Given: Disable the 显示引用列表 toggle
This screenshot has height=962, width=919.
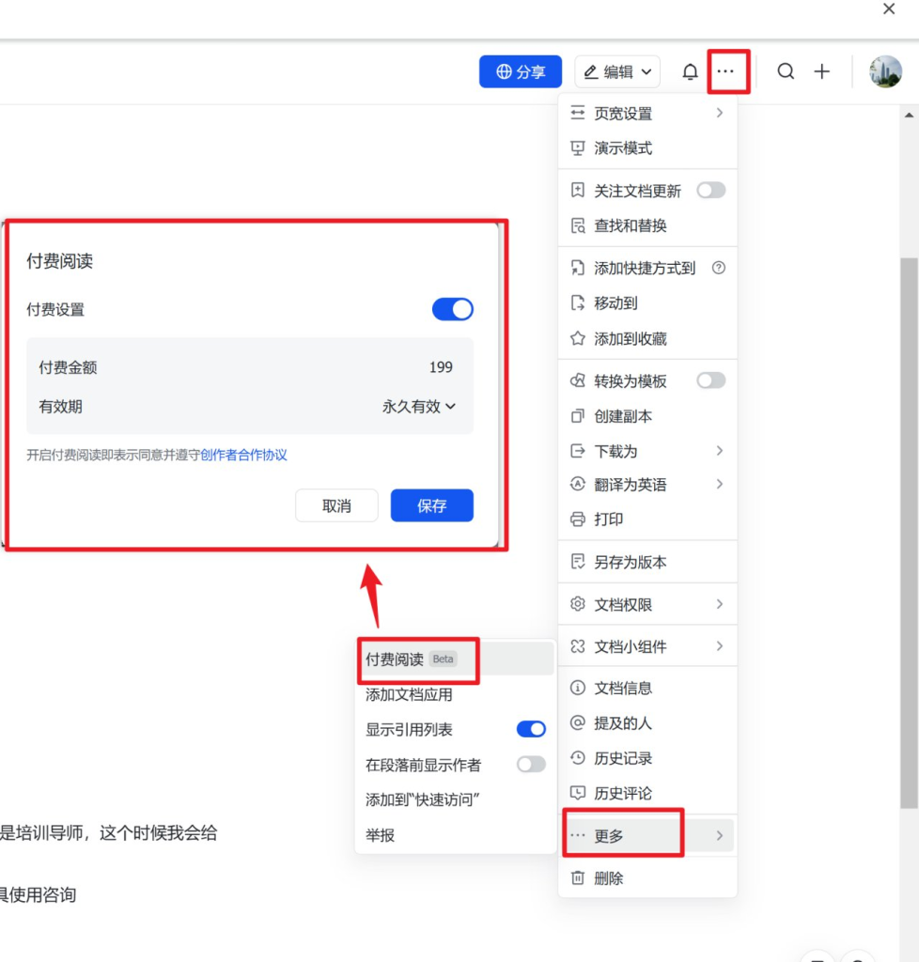Looking at the screenshot, I should [x=530, y=728].
